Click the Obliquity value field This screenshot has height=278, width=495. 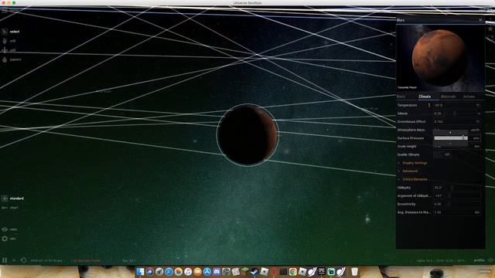pos(439,188)
